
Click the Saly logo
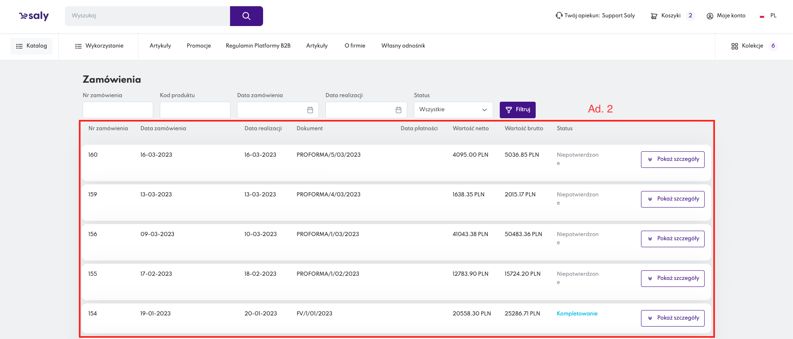pos(34,16)
